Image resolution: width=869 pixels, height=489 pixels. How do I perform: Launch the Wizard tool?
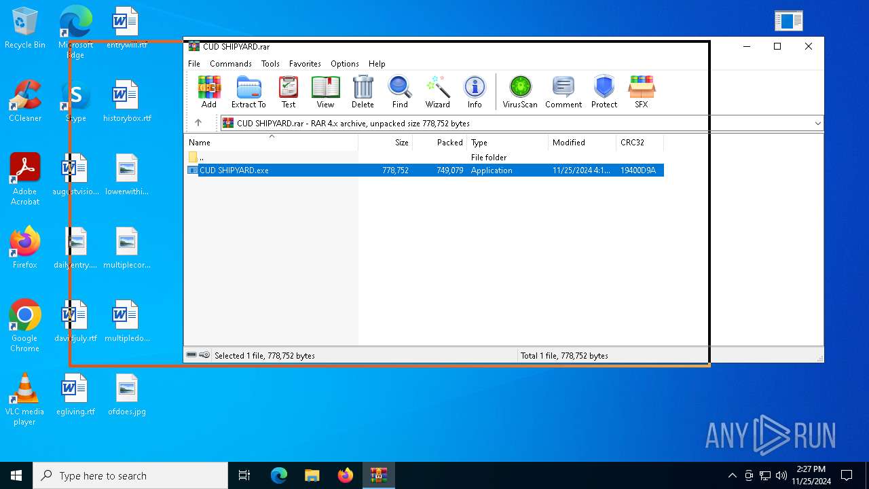pyautogui.click(x=438, y=92)
